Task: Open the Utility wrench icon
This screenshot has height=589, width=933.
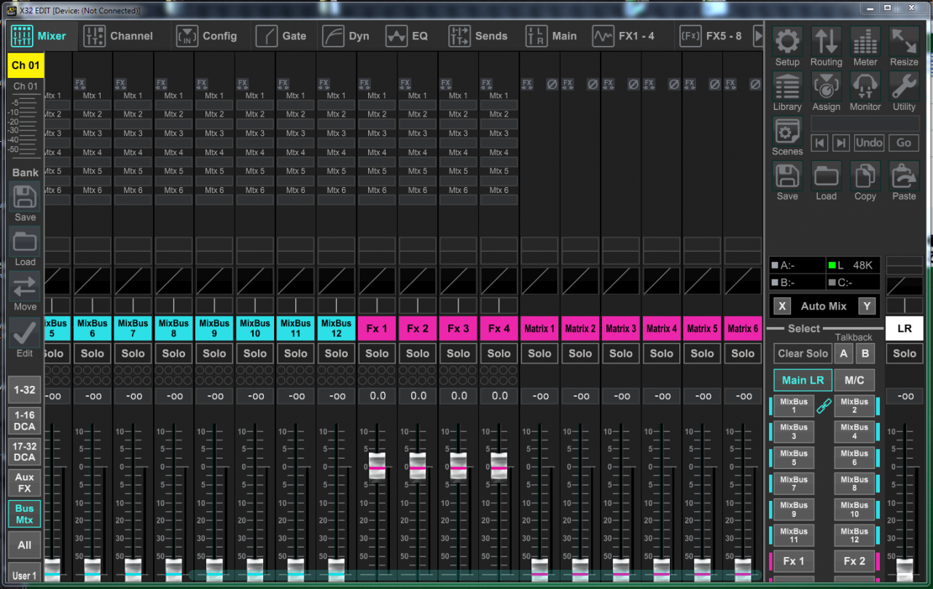Action: (904, 86)
